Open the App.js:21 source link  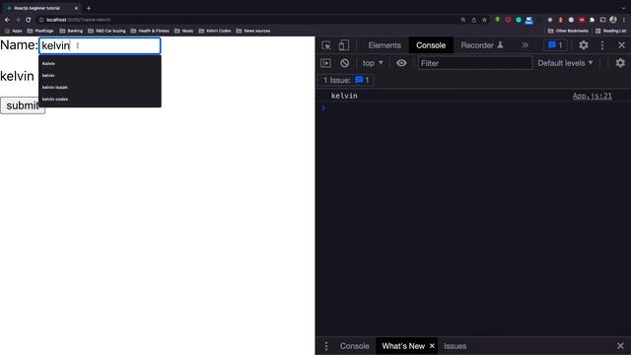(592, 96)
